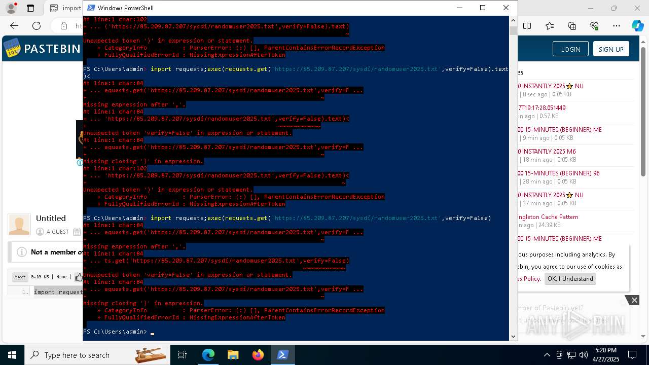The height and width of the screenshot is (365, 649).
Task: Refresh the Pastebin page in Edge
Action: (37, 26)
